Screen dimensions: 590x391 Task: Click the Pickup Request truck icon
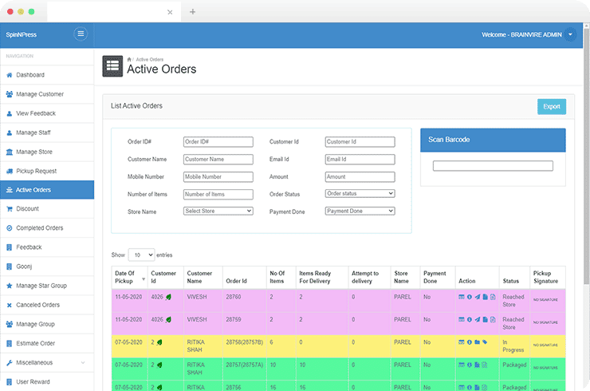10,171
